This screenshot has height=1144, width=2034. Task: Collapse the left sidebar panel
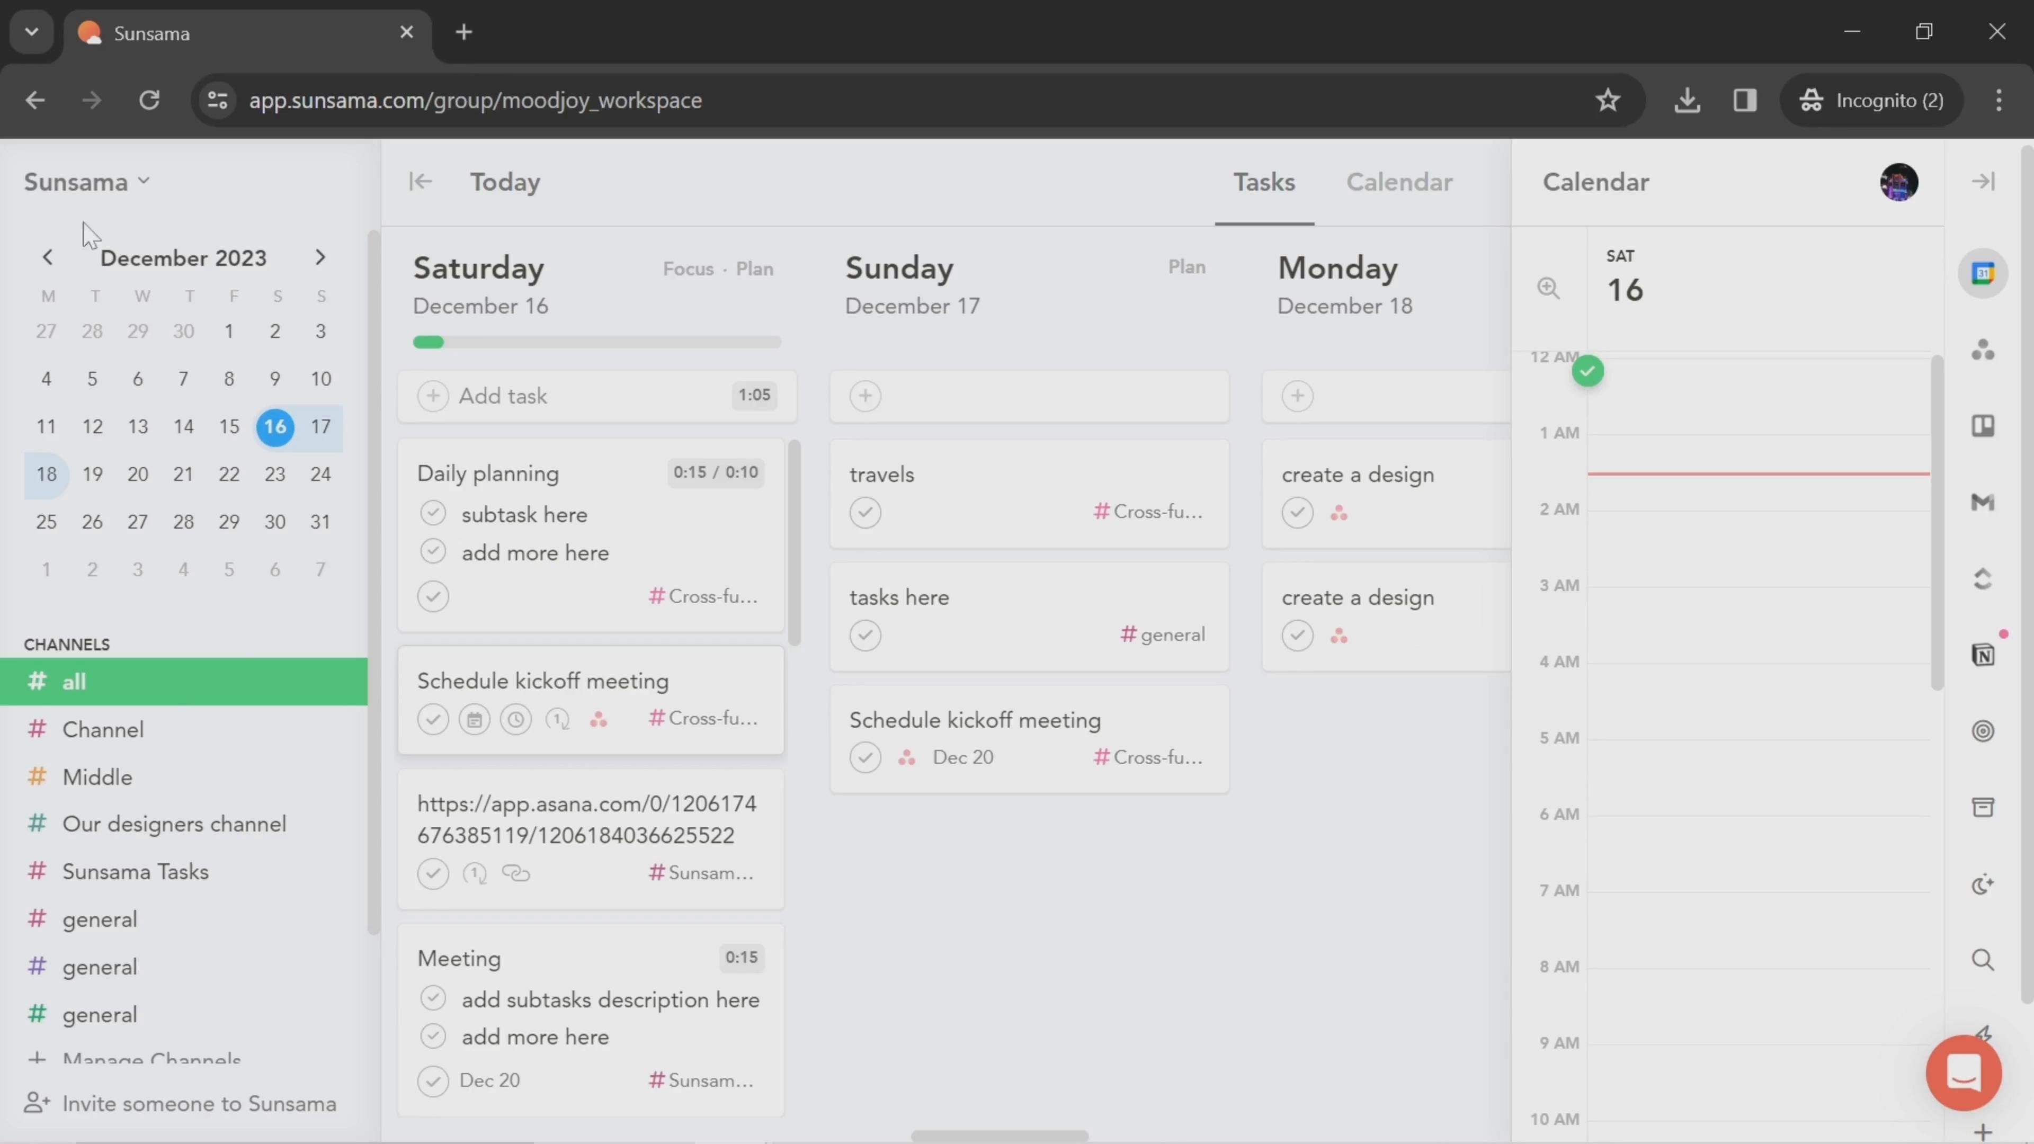tap(420, 182)
